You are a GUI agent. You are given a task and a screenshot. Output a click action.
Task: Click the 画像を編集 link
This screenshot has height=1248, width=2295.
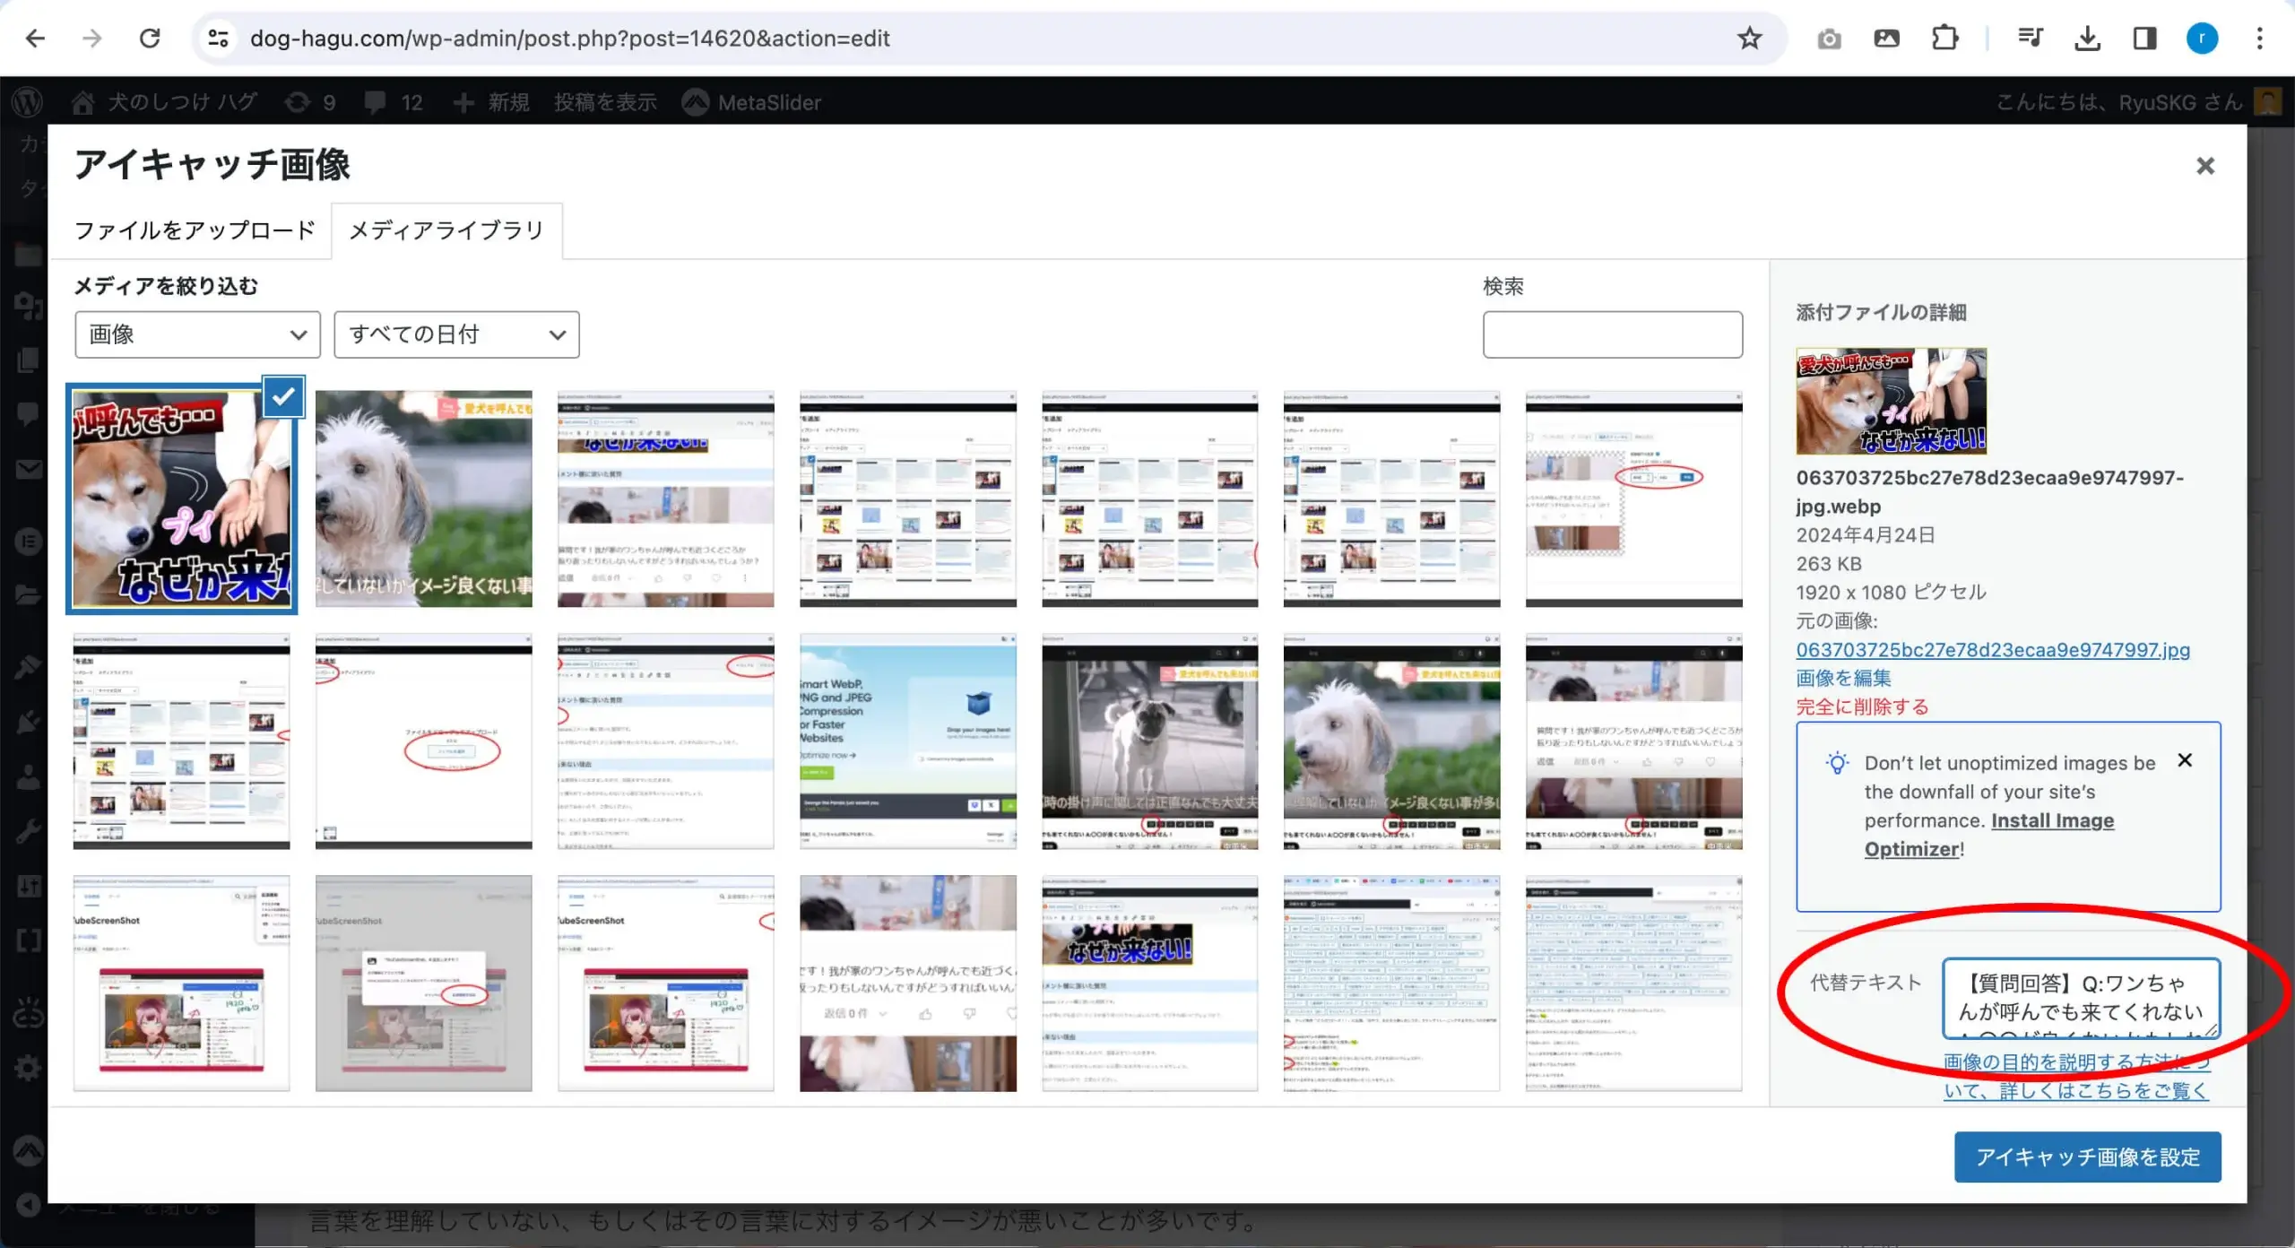point(1843,678)
